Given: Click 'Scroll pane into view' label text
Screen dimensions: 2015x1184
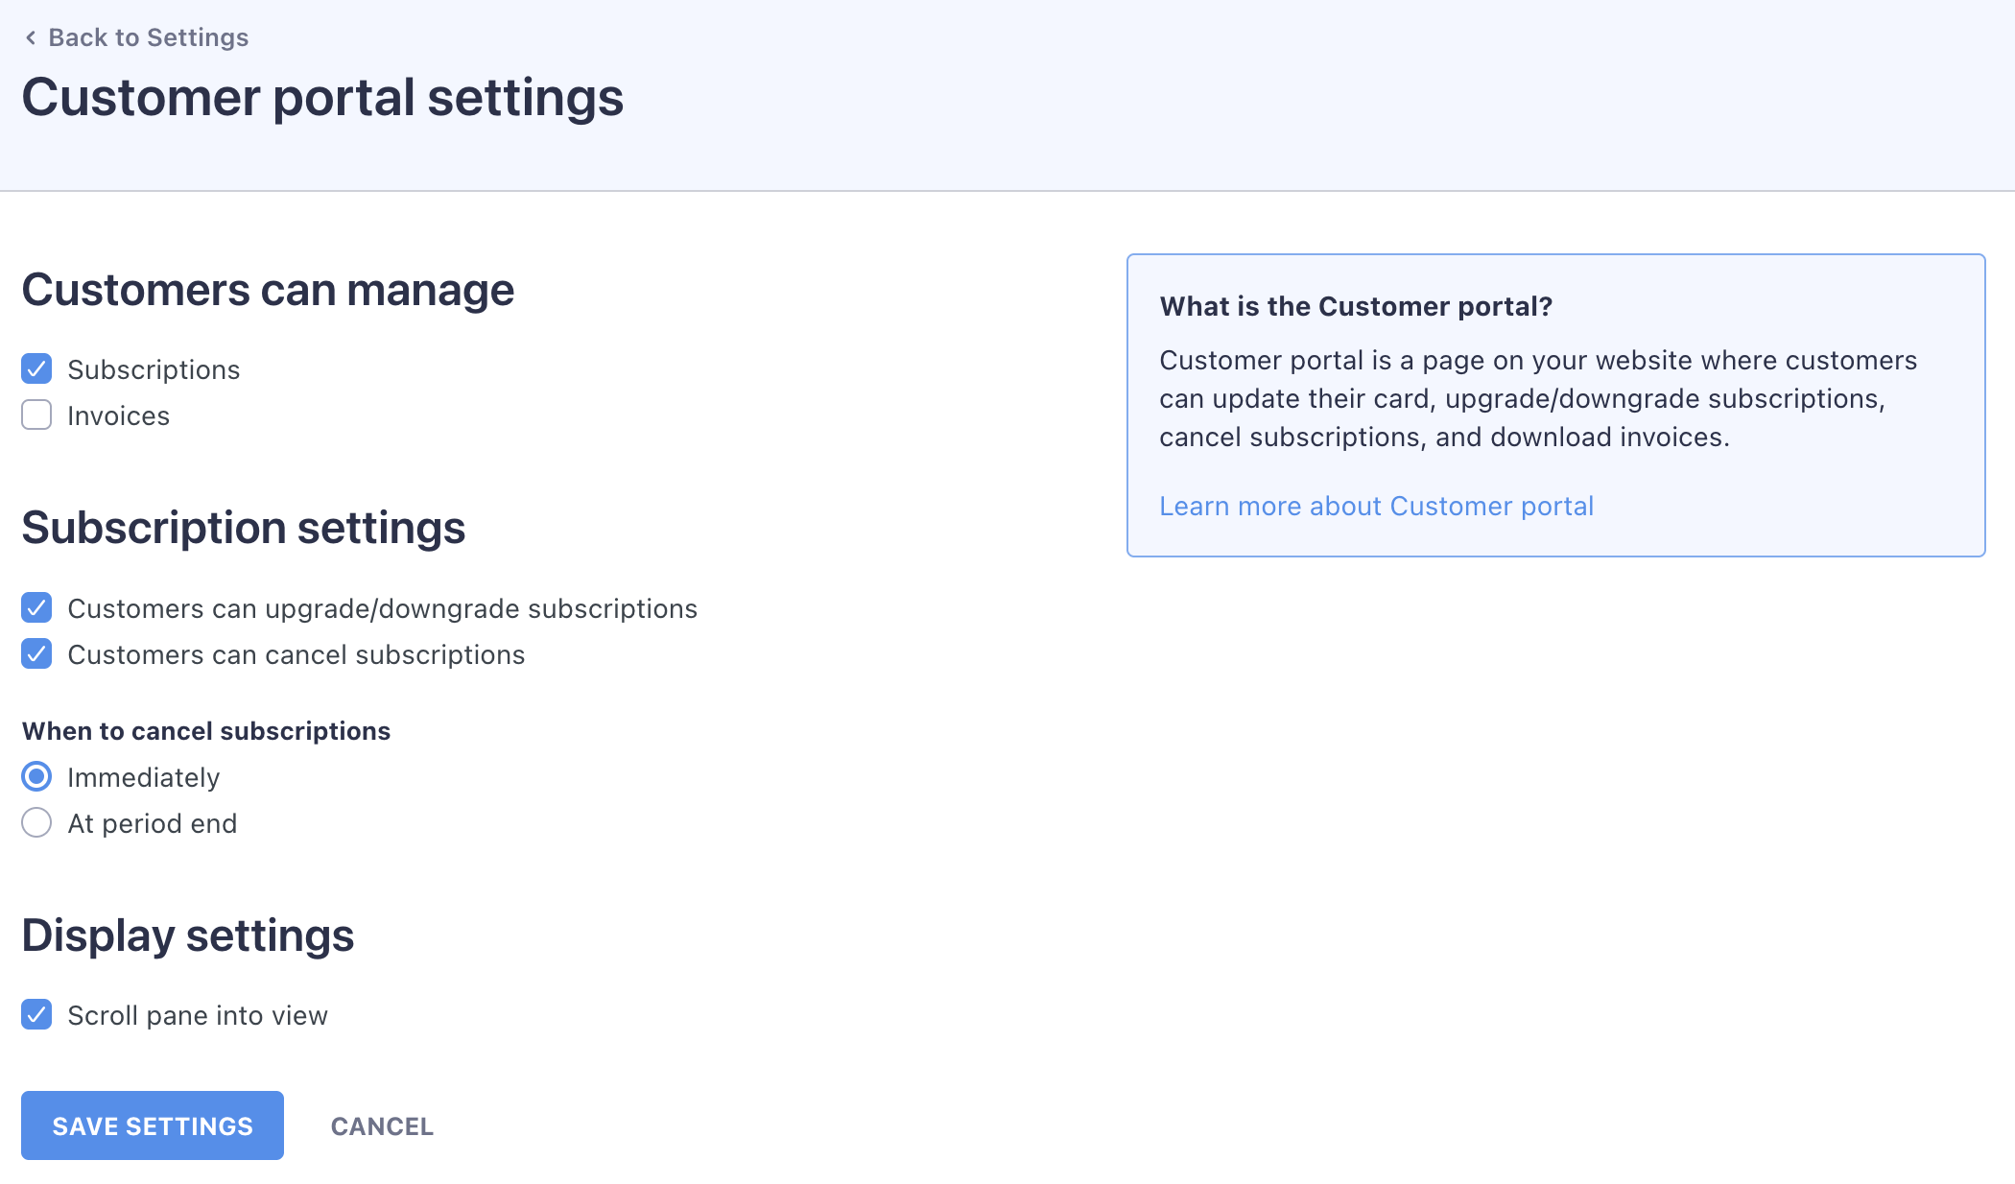Looking at the screenshot, I should coord(198,1015).
